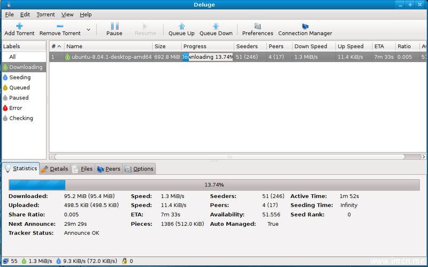The image size is (428, 267).
Task: Click the 29m 29s next announce value
Action: [75, 224]
